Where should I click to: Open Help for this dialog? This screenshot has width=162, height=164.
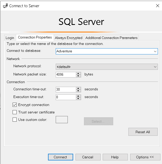pos(115,157)
